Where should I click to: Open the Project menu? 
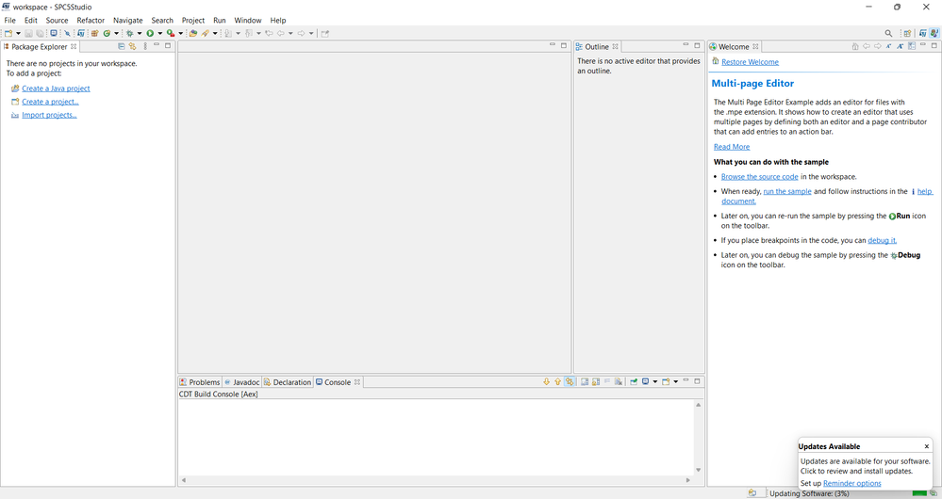point(193,21)
